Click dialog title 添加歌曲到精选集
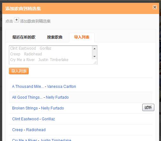Screen dimensions: 161x141 pyautogui.click(x=23, y=9)
